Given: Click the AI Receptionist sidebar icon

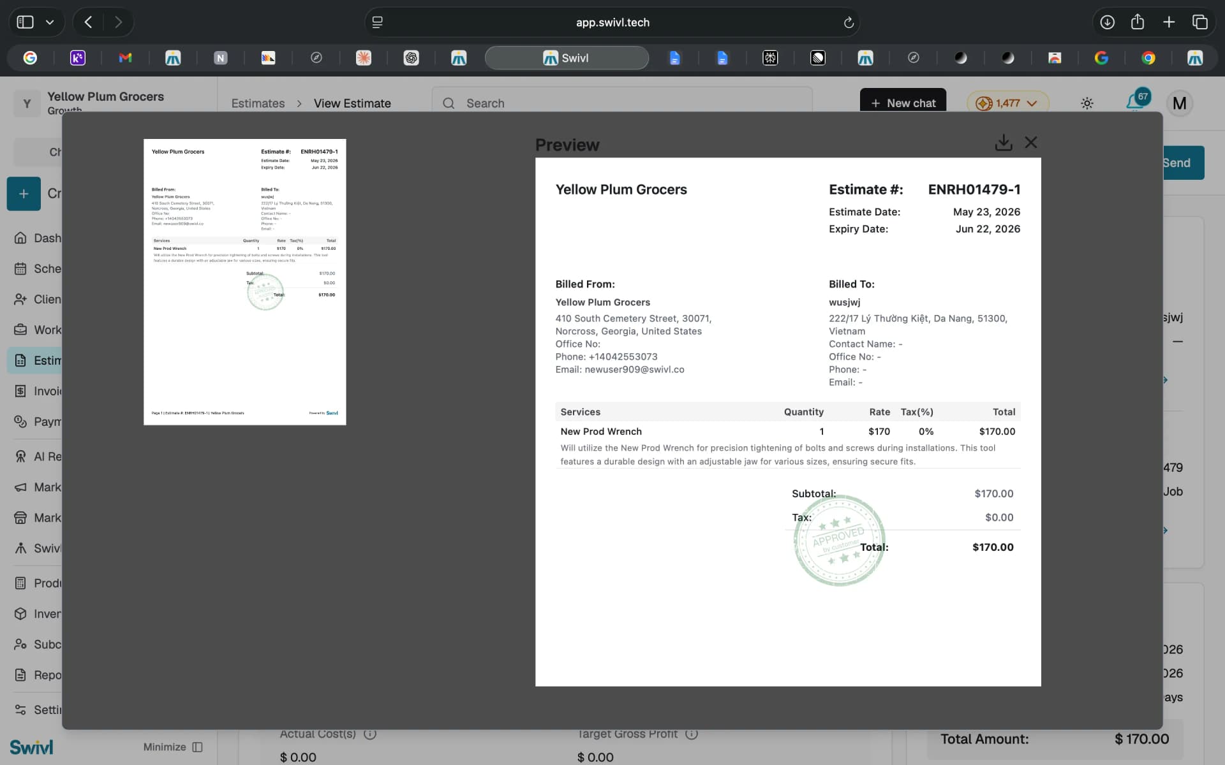Looking at the screenshot, I should [20, 456].
